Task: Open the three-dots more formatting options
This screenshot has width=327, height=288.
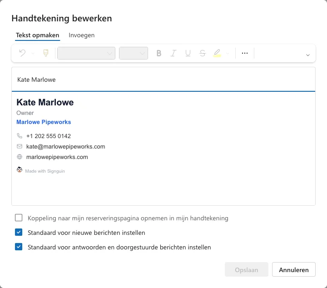Action: (245, 53)
